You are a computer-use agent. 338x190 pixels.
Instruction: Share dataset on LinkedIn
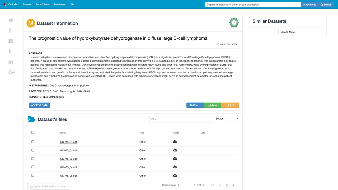11,62
